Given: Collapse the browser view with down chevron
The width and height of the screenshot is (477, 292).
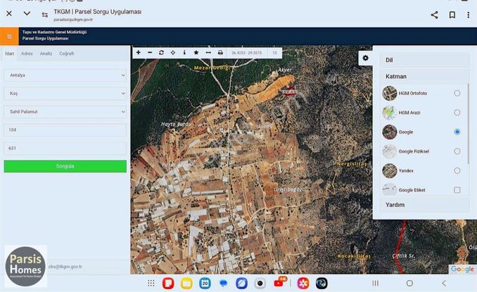Looking at the screenshot, I should pyautogui.click(x=27, y=13).
